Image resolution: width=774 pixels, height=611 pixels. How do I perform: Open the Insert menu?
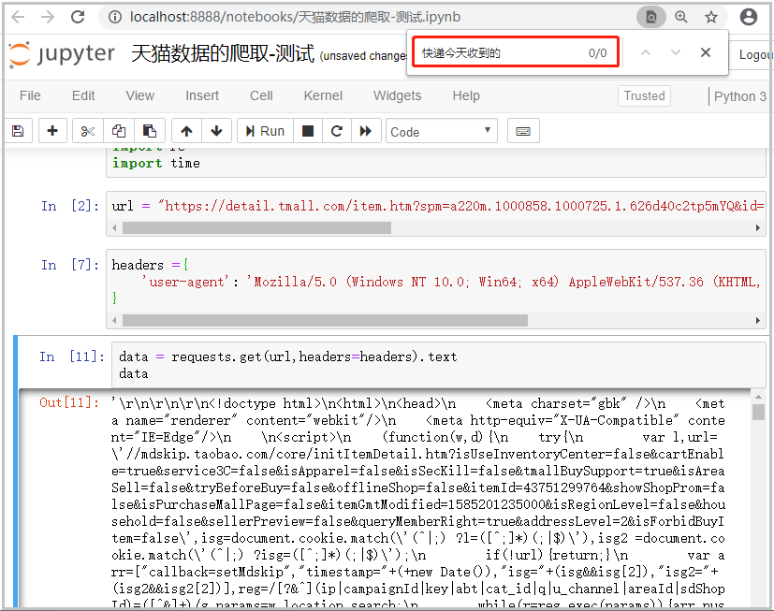(202, 95)
